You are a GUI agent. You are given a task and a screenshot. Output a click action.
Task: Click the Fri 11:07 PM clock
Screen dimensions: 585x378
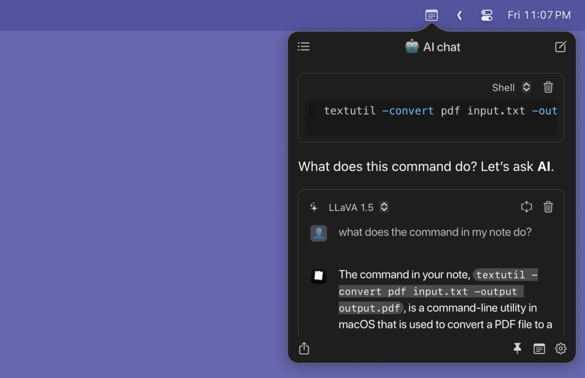coord(539,15)
